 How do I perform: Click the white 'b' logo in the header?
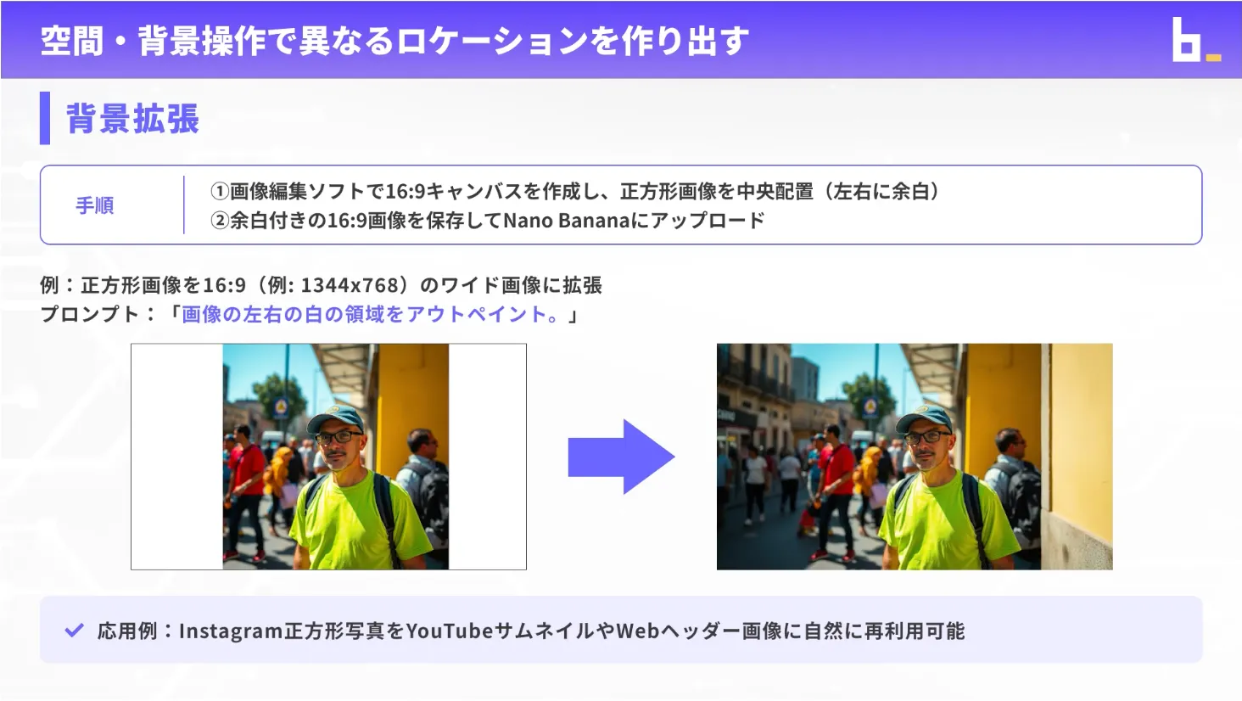click(x=1186, y=41)
